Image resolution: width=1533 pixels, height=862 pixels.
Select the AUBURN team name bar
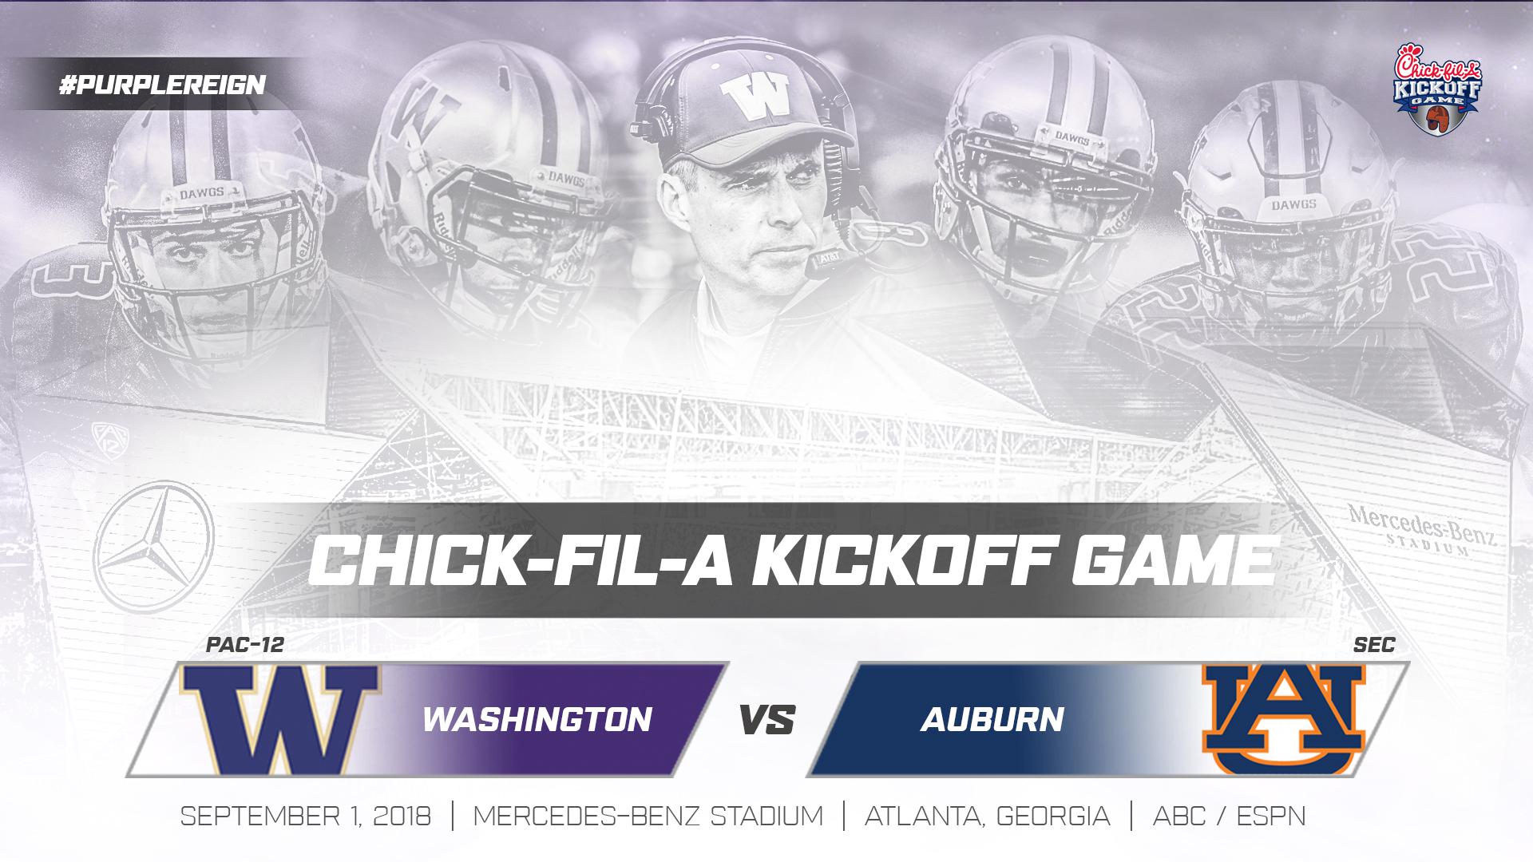[992, 719]
